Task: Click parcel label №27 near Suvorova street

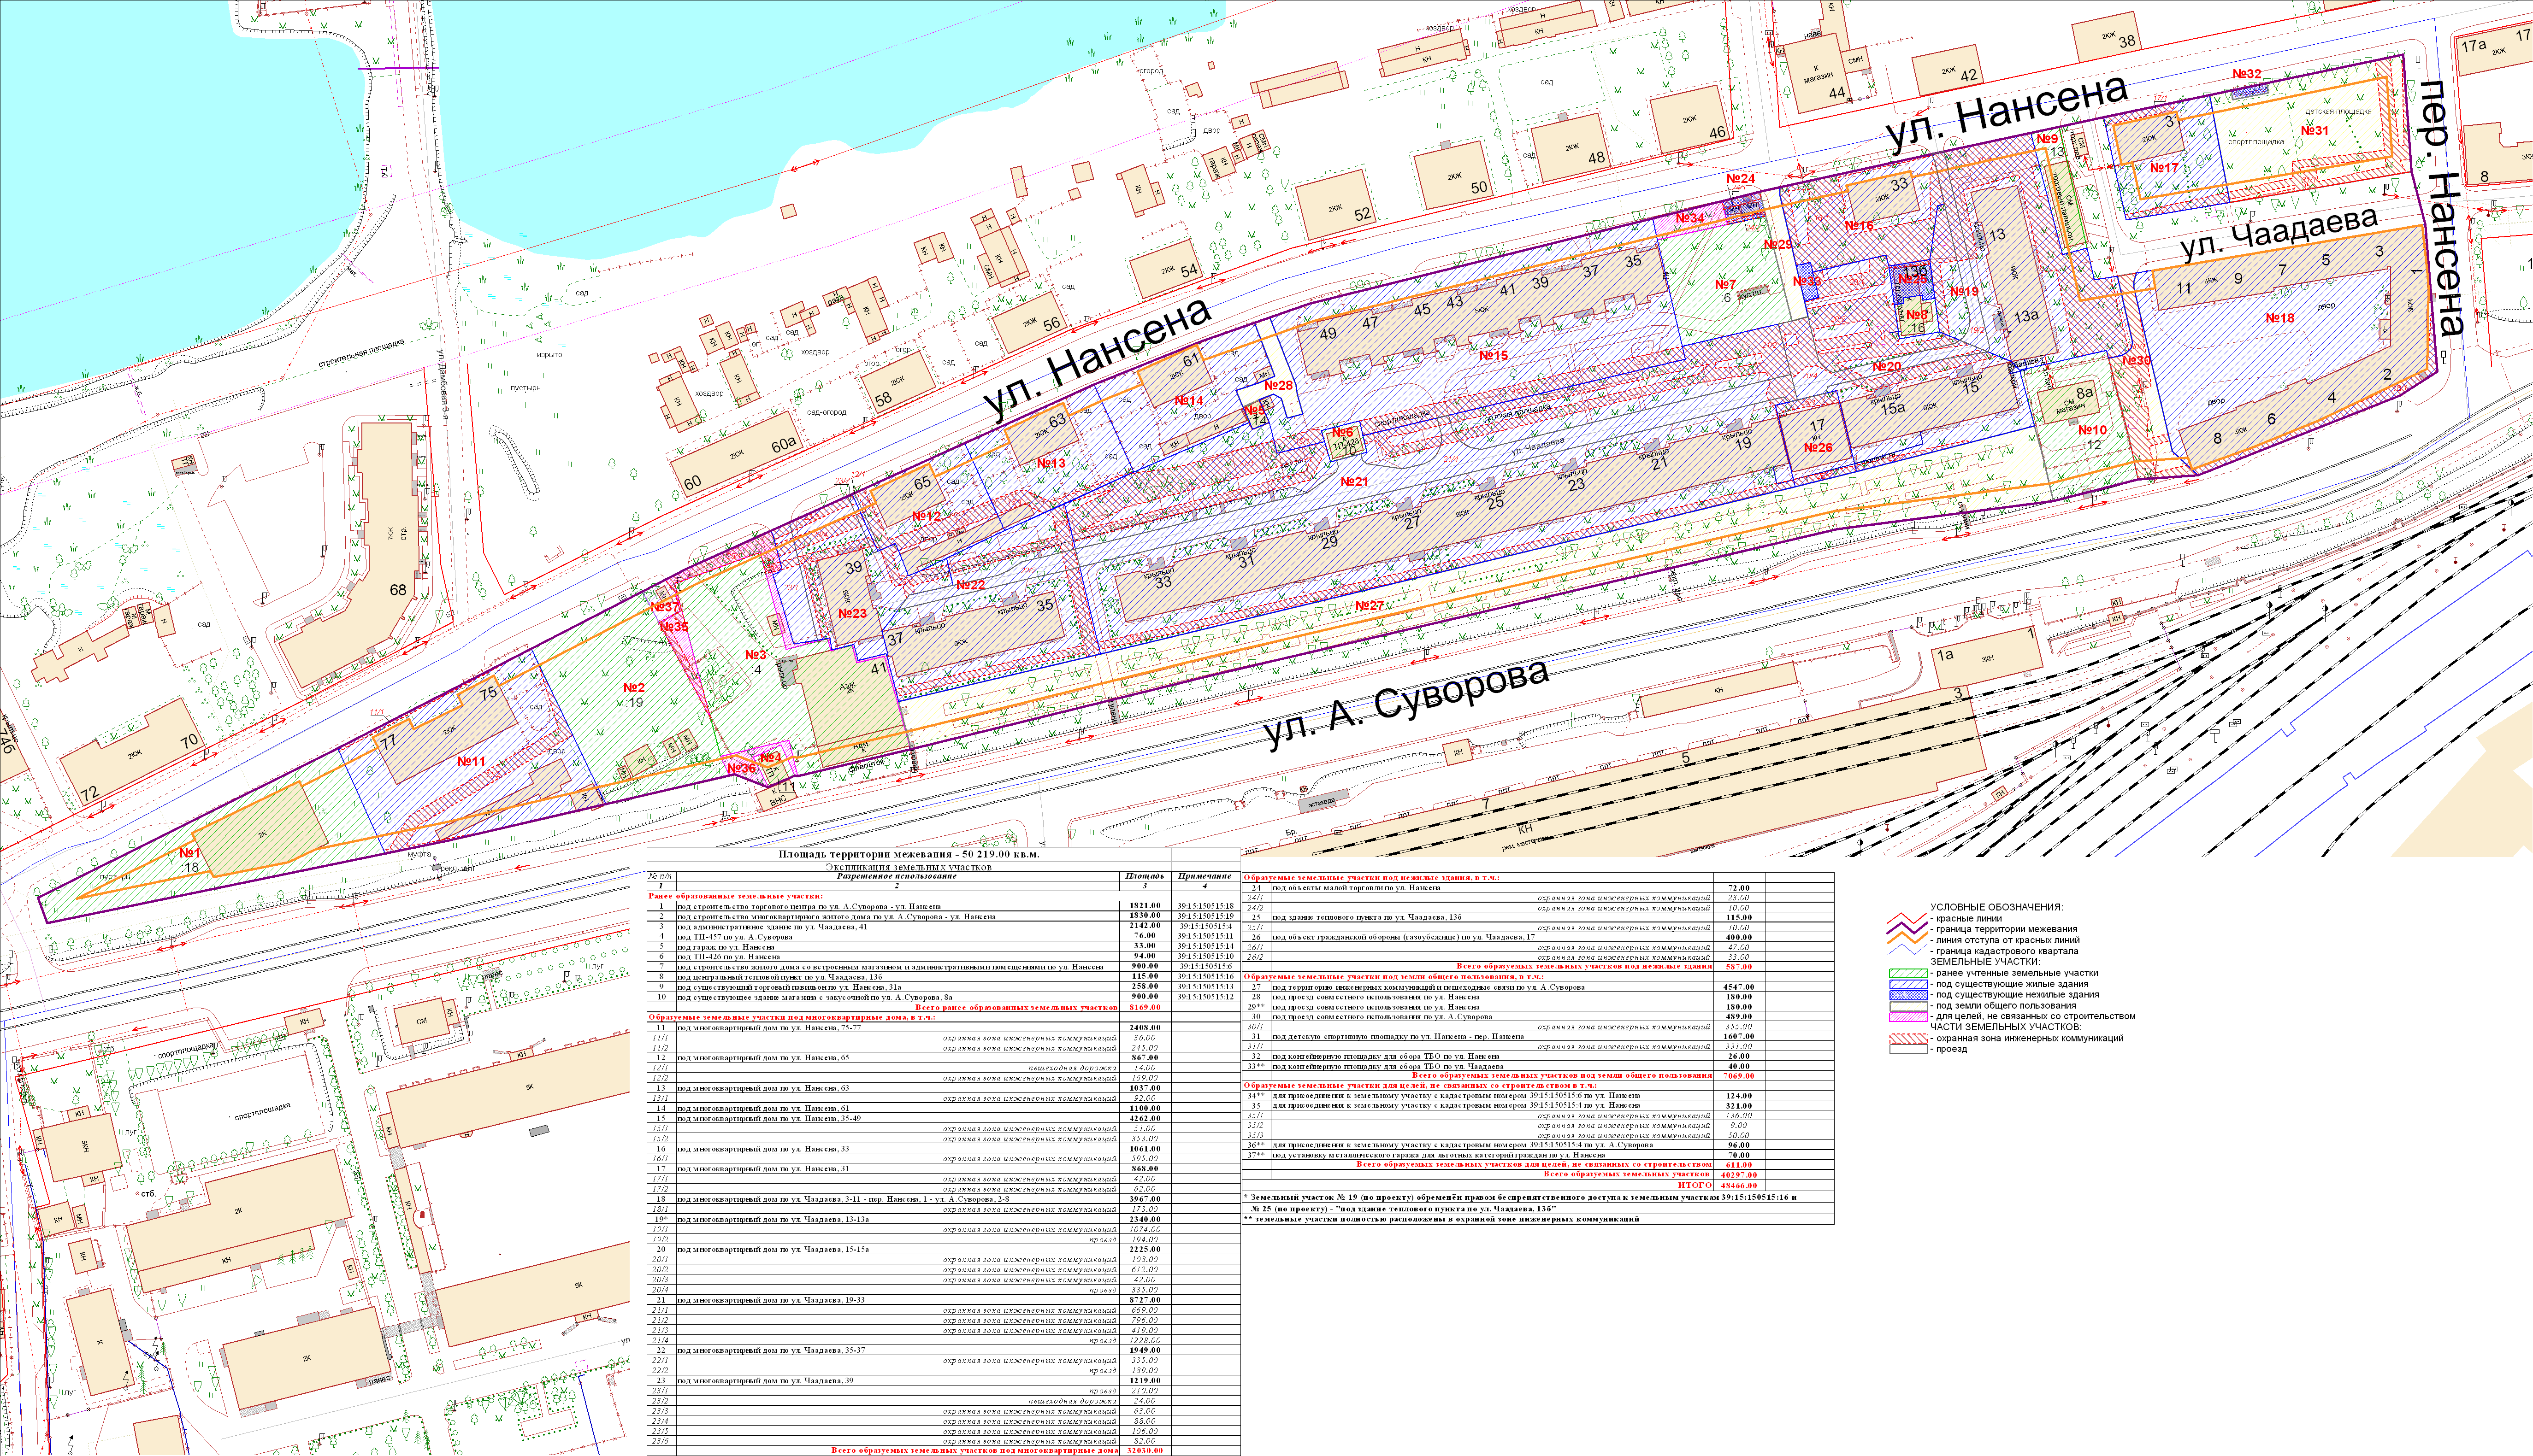Action: point(1370,606)
